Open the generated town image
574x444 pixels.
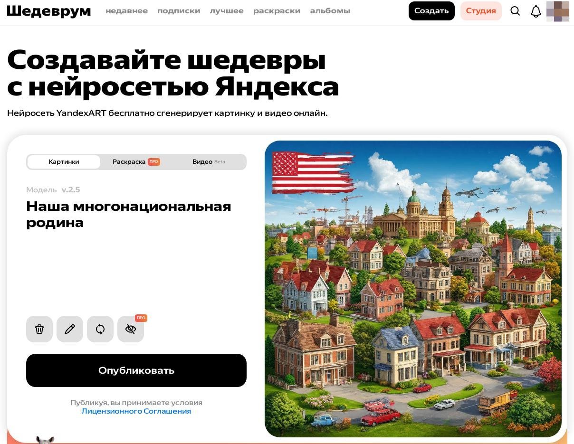click(x=413, y=289)
